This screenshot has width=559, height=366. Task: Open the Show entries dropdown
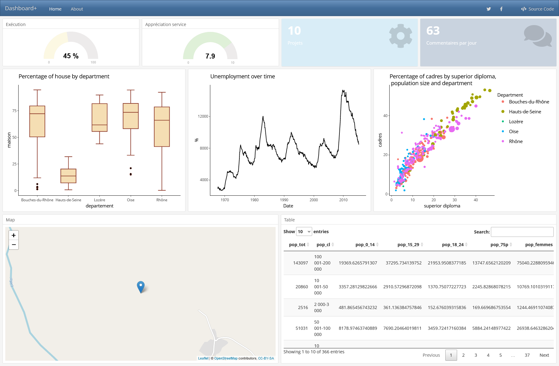304,232
